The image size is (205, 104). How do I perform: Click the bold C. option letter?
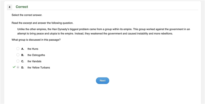(23, 61)
